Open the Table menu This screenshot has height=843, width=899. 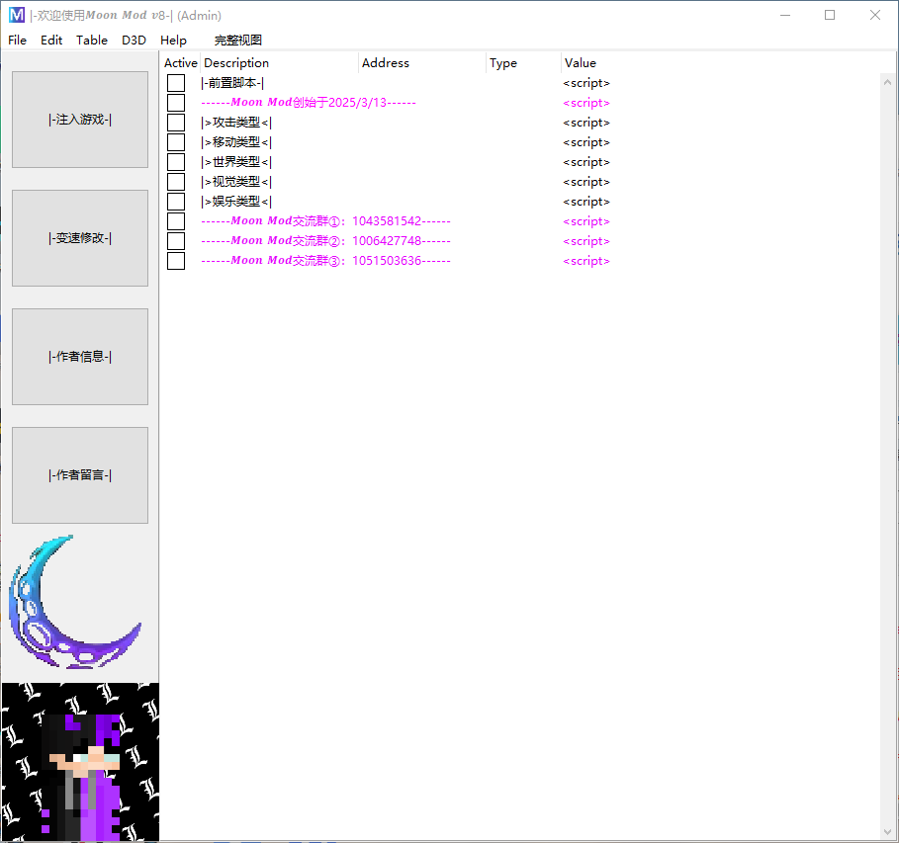(92, 41)
